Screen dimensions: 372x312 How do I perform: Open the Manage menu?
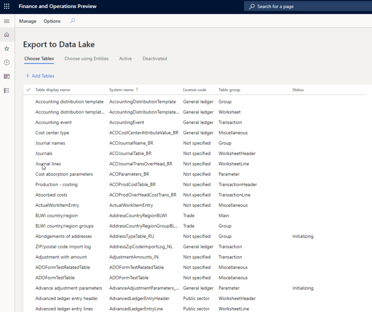coord(28,21)
